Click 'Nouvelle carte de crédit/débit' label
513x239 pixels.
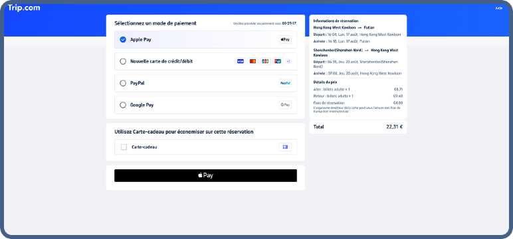coord(161,62)
